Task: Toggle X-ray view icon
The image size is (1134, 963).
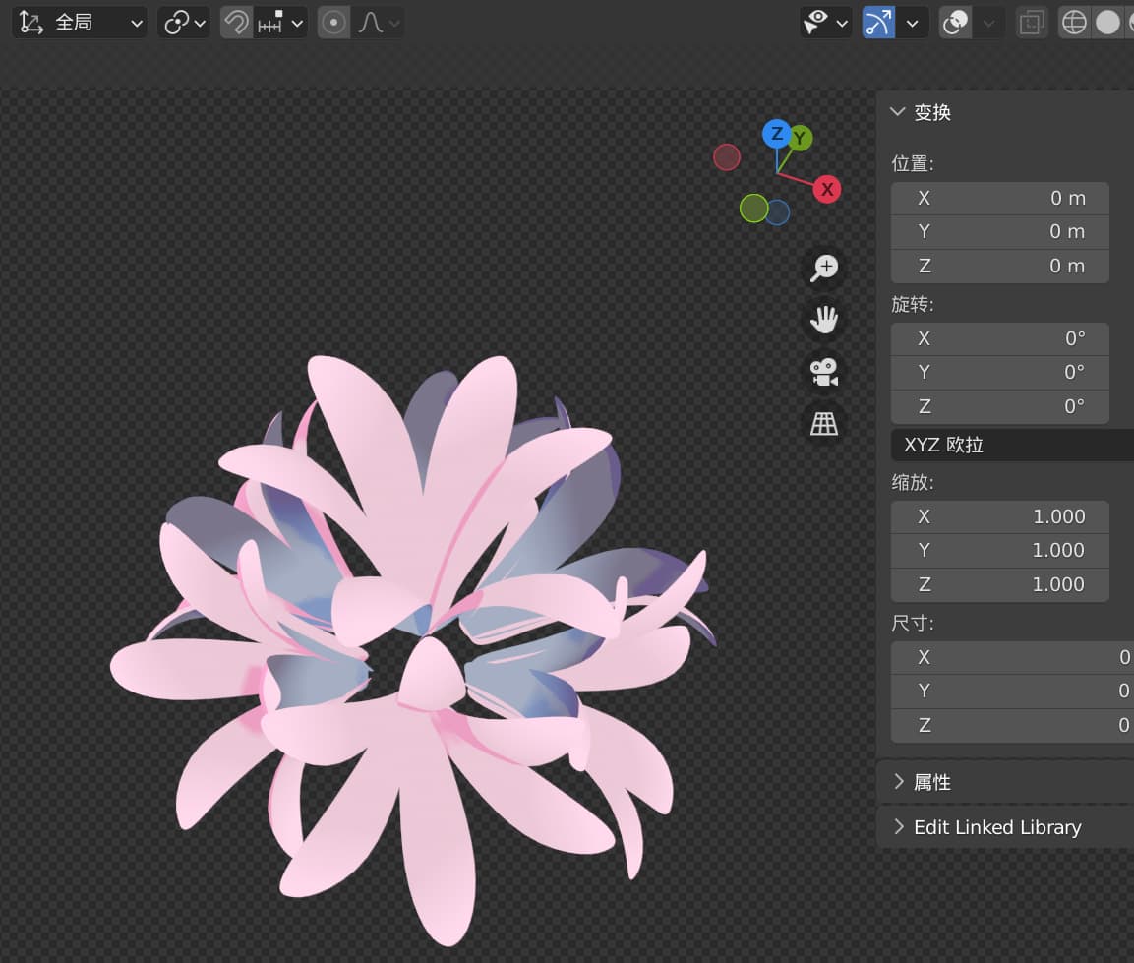Action: point(1031,23)
